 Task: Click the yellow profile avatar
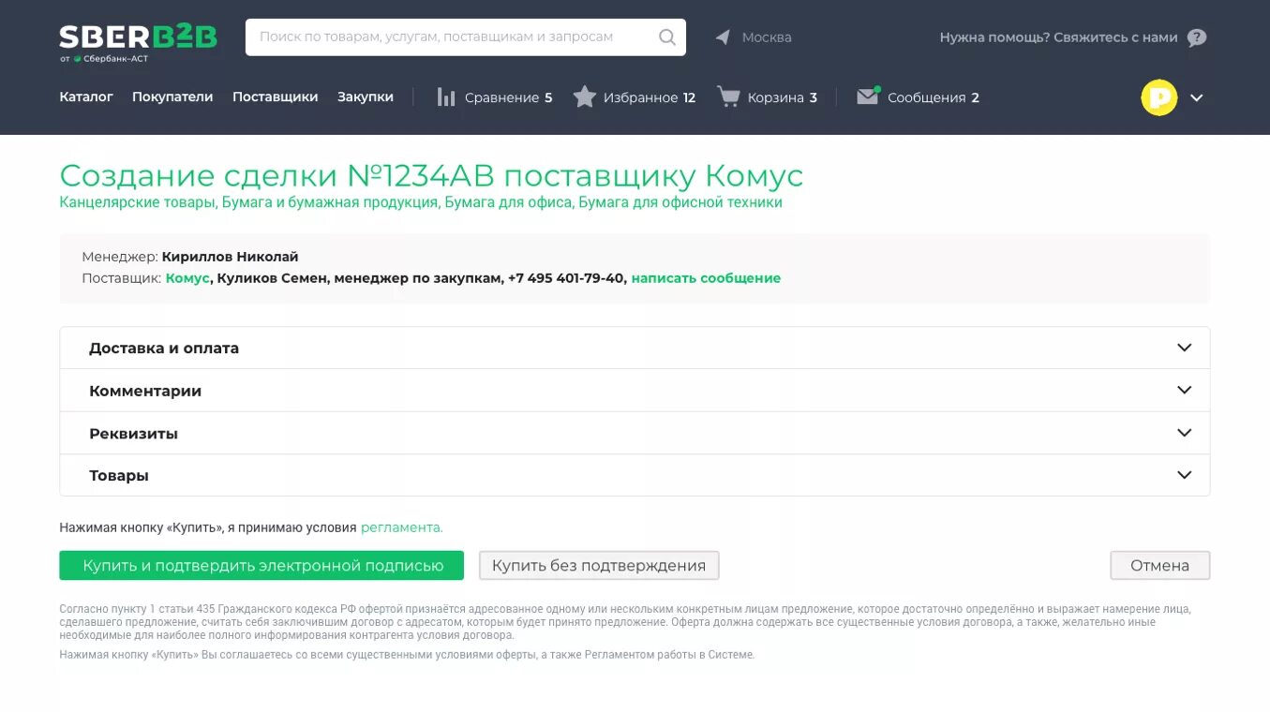pyautogui.click(x=1158, y=96)
